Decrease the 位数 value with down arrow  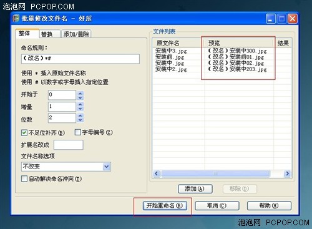click(80, 120)
